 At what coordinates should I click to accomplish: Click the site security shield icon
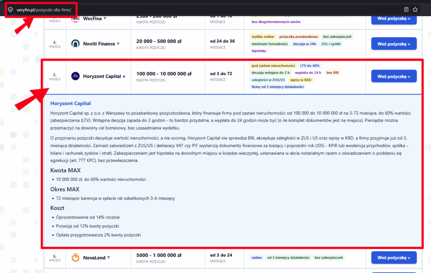tap(11, 10)
